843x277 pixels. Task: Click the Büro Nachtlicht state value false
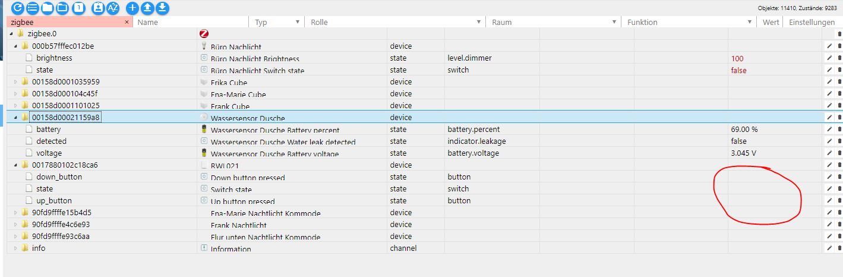point(739,70)
